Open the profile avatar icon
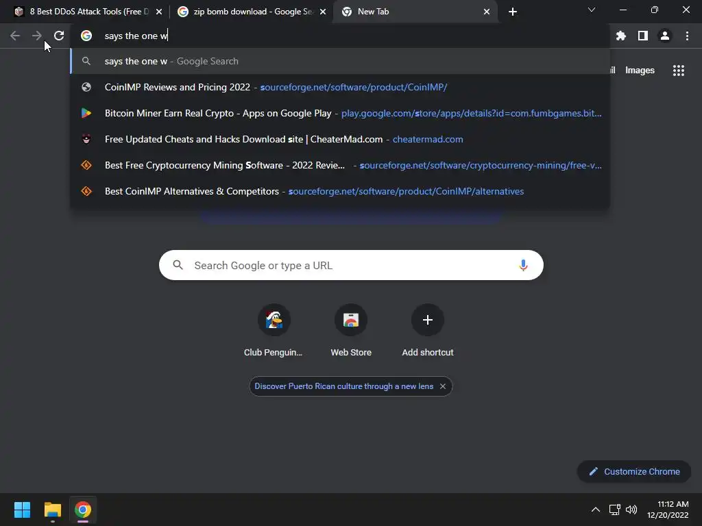This screenshot has height=526, width=702. pyautogui.click(x=665, y=36)
